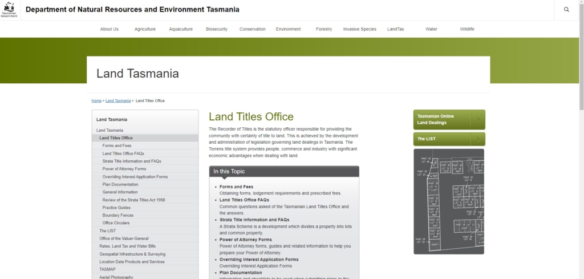This screenshot has height=279, width=584.
Task: Open Strata Title Information and FAQs topic link
Action: 254,220
